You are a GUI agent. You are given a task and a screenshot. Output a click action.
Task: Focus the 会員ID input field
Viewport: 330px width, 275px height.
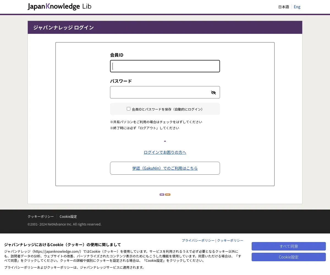[165, 66]
